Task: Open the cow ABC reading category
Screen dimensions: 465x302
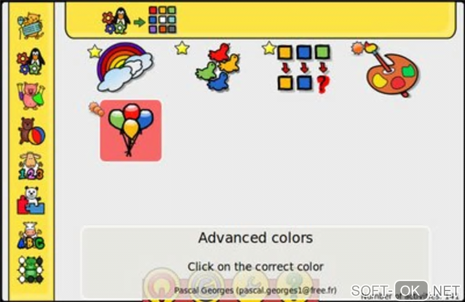Action: click(31, 235)
